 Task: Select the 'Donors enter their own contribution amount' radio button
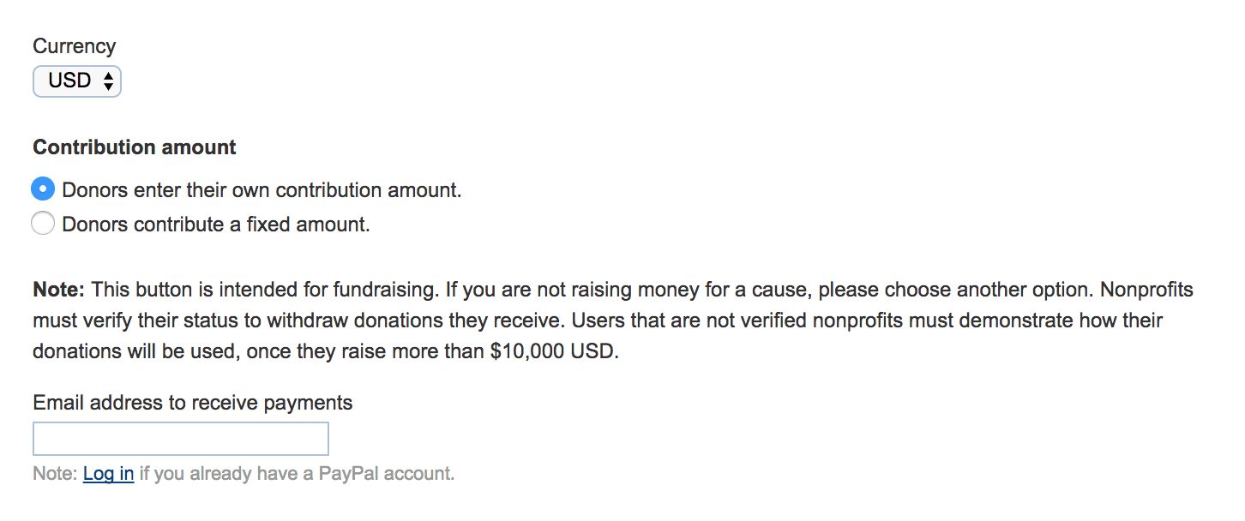43,189
